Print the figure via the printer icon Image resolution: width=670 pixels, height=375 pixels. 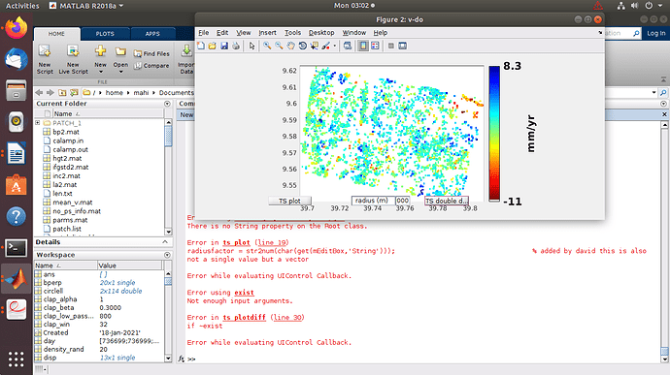[x=236, y=46]
